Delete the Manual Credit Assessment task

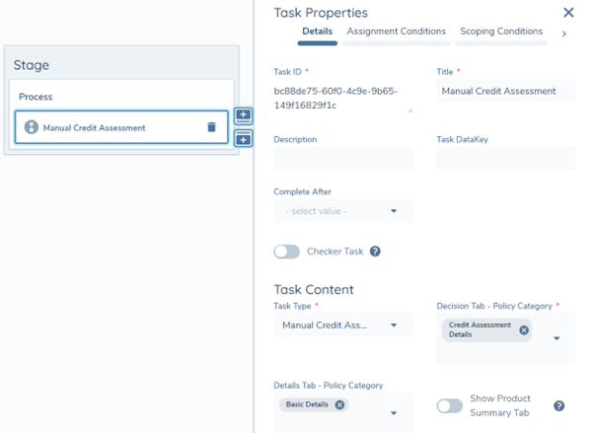click(211, 127)
